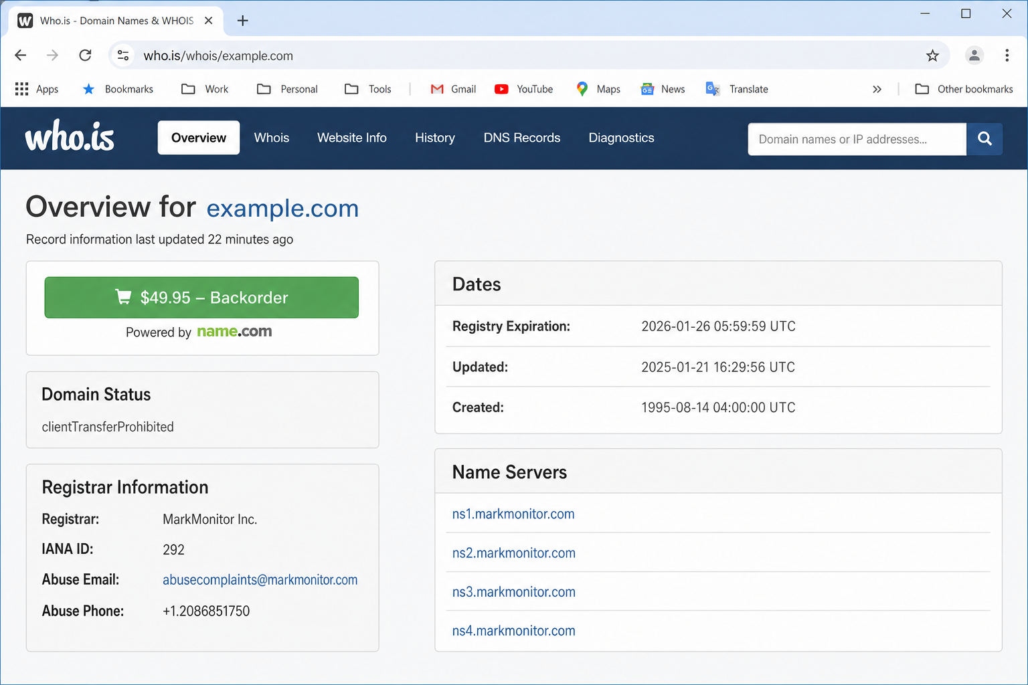Image resolution: width=1028 pixels, height=685 pixels.
Task: Click the who.is logo
Action: click(x=70, y=136)
